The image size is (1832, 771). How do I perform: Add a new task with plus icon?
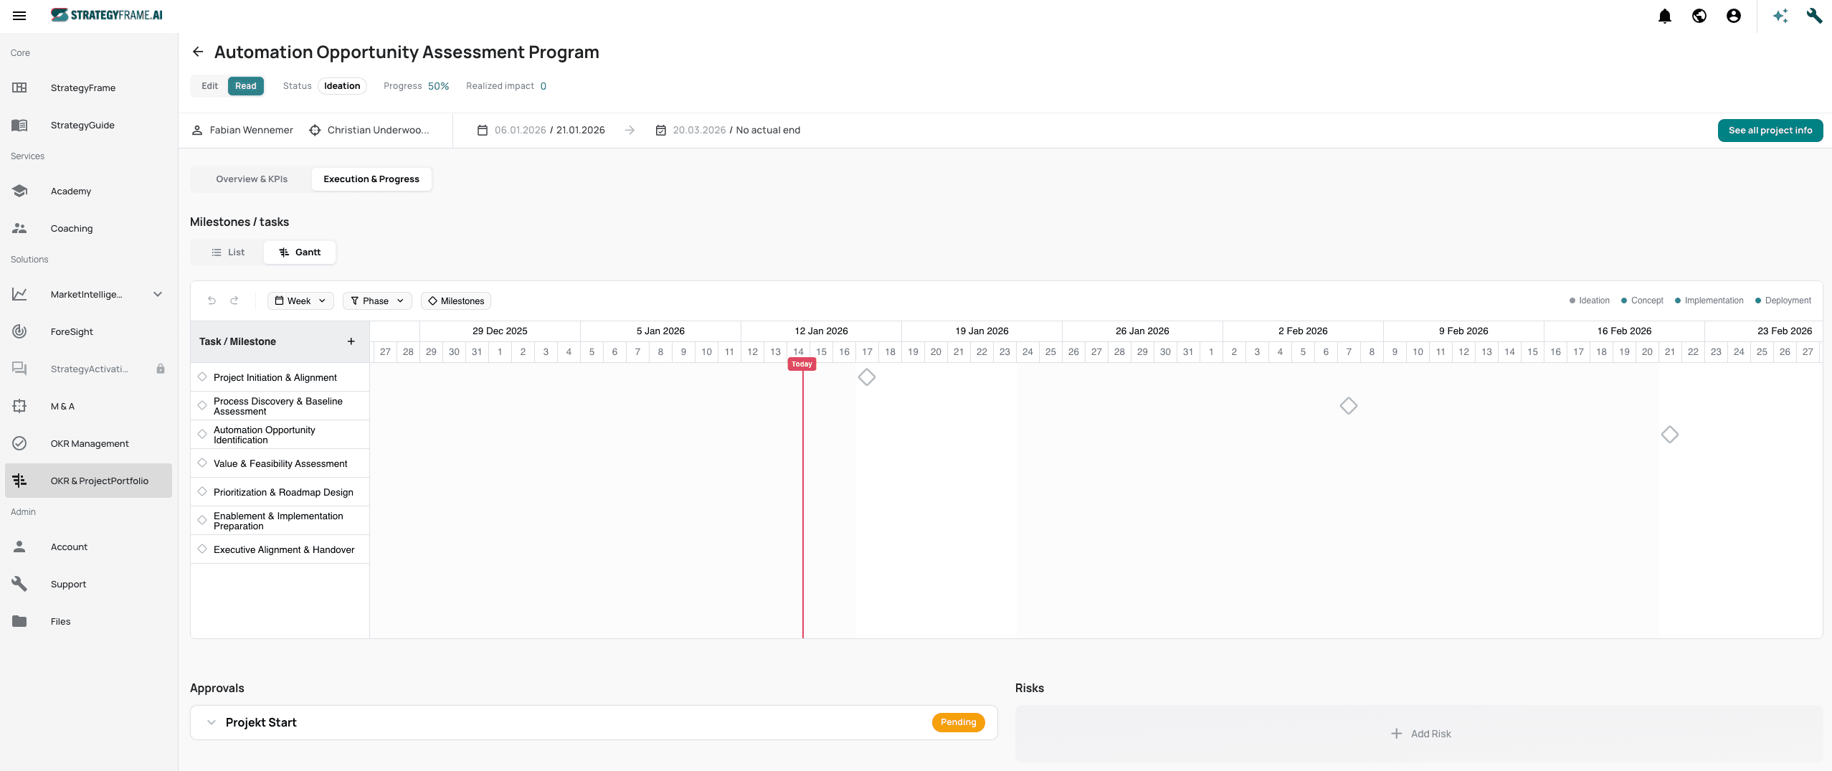click(x=351, y=341)
